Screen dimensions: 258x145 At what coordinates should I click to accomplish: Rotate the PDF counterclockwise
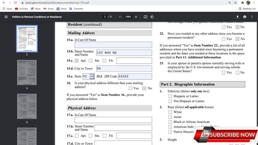[152, 17]
